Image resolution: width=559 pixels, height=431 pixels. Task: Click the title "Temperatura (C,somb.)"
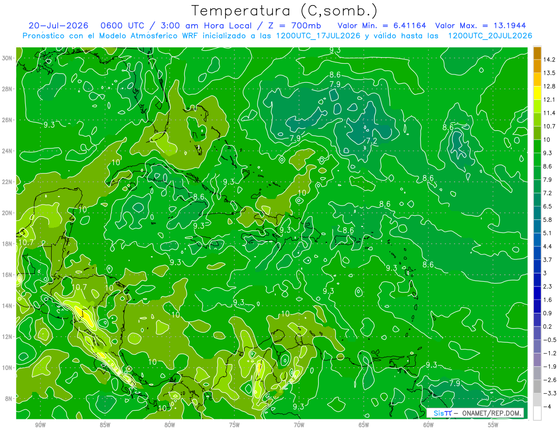tap(284, 11)
